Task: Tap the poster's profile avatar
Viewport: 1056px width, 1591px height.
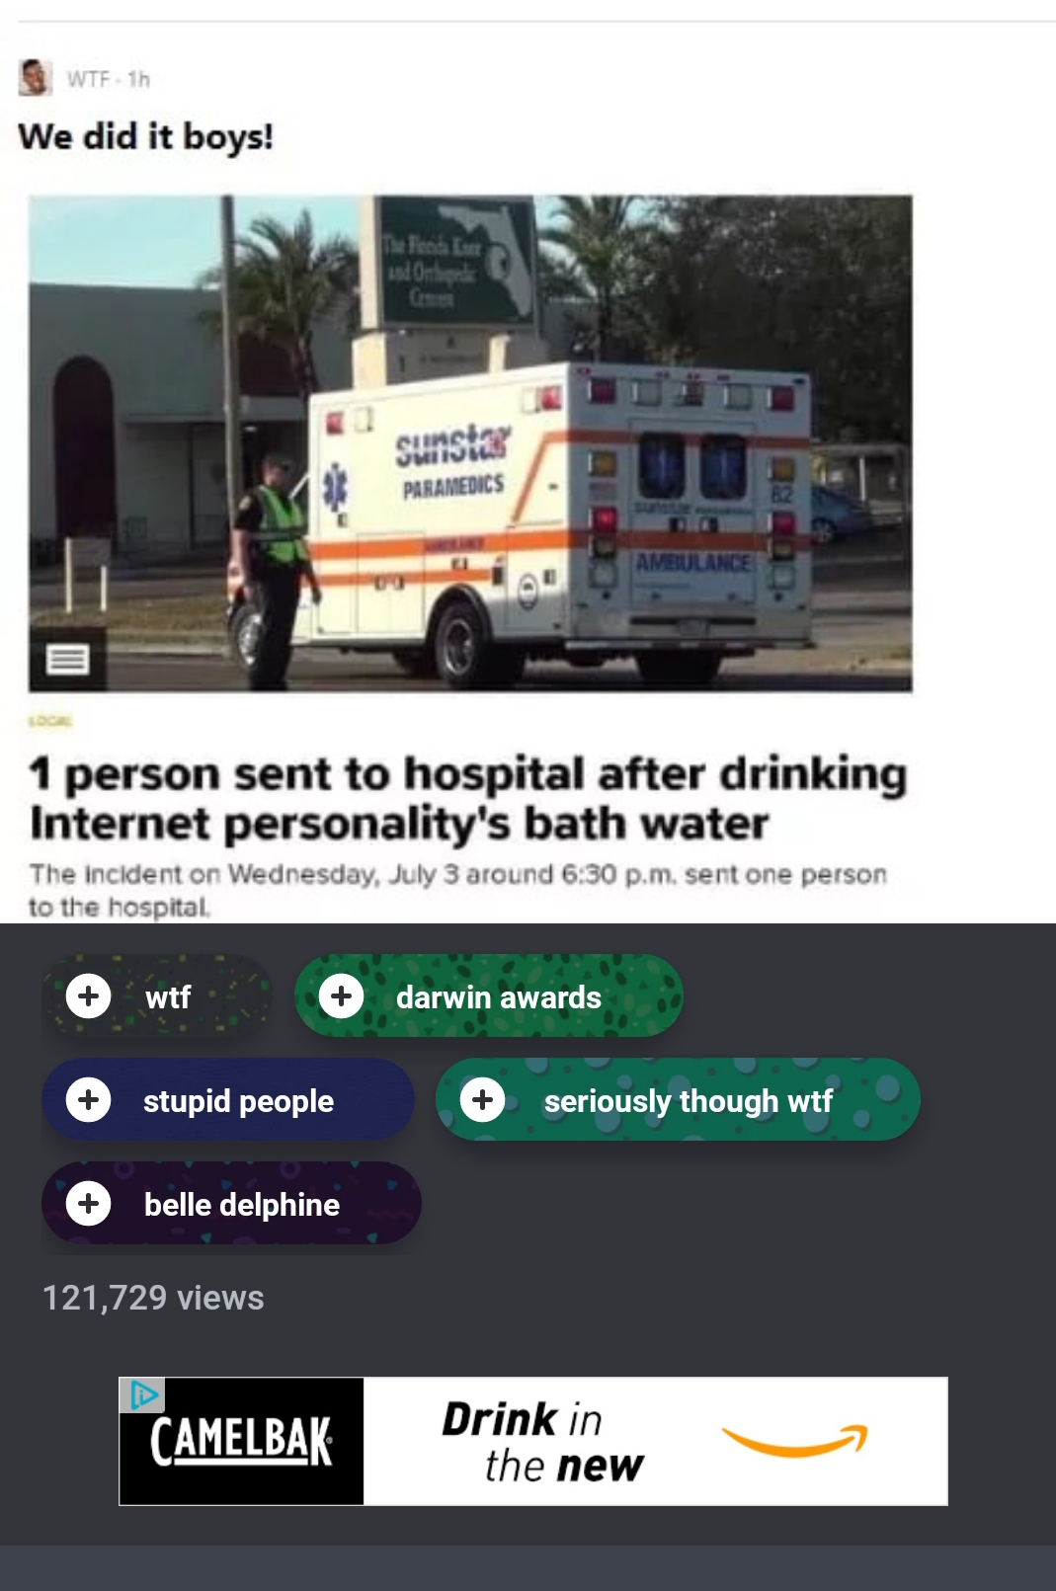Action: pos(35,77)
